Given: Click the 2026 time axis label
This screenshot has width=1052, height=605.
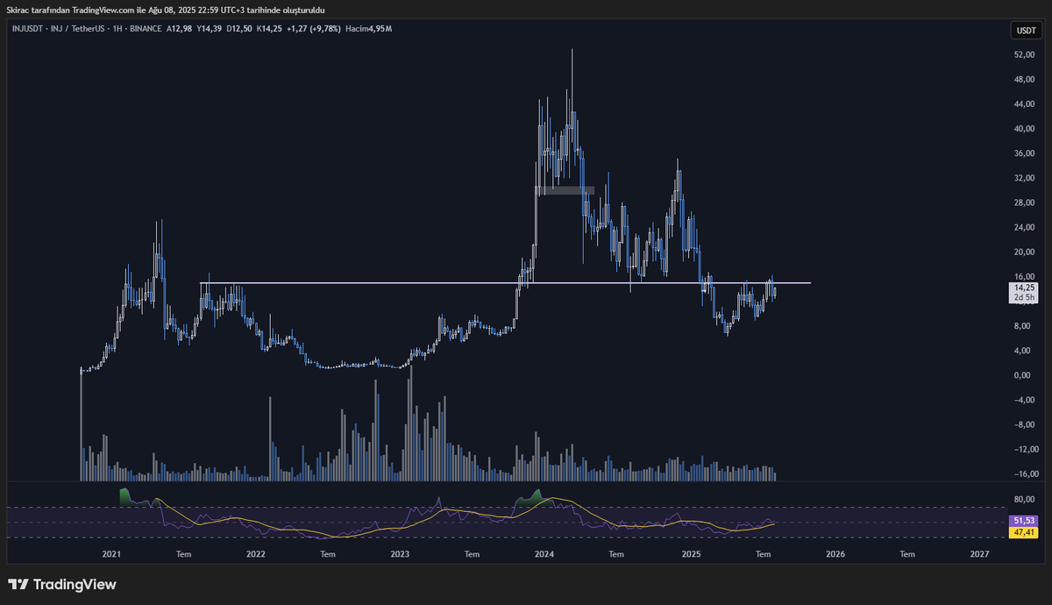Looking at the screenshot, I should click(x=835, y=554).
